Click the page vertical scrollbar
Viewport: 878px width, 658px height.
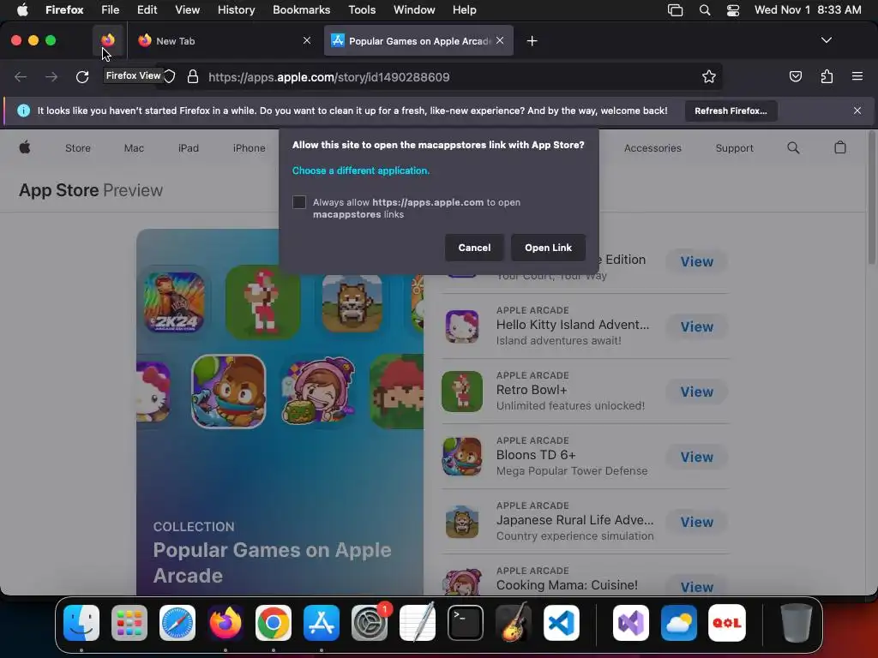(x=871, y=197)
